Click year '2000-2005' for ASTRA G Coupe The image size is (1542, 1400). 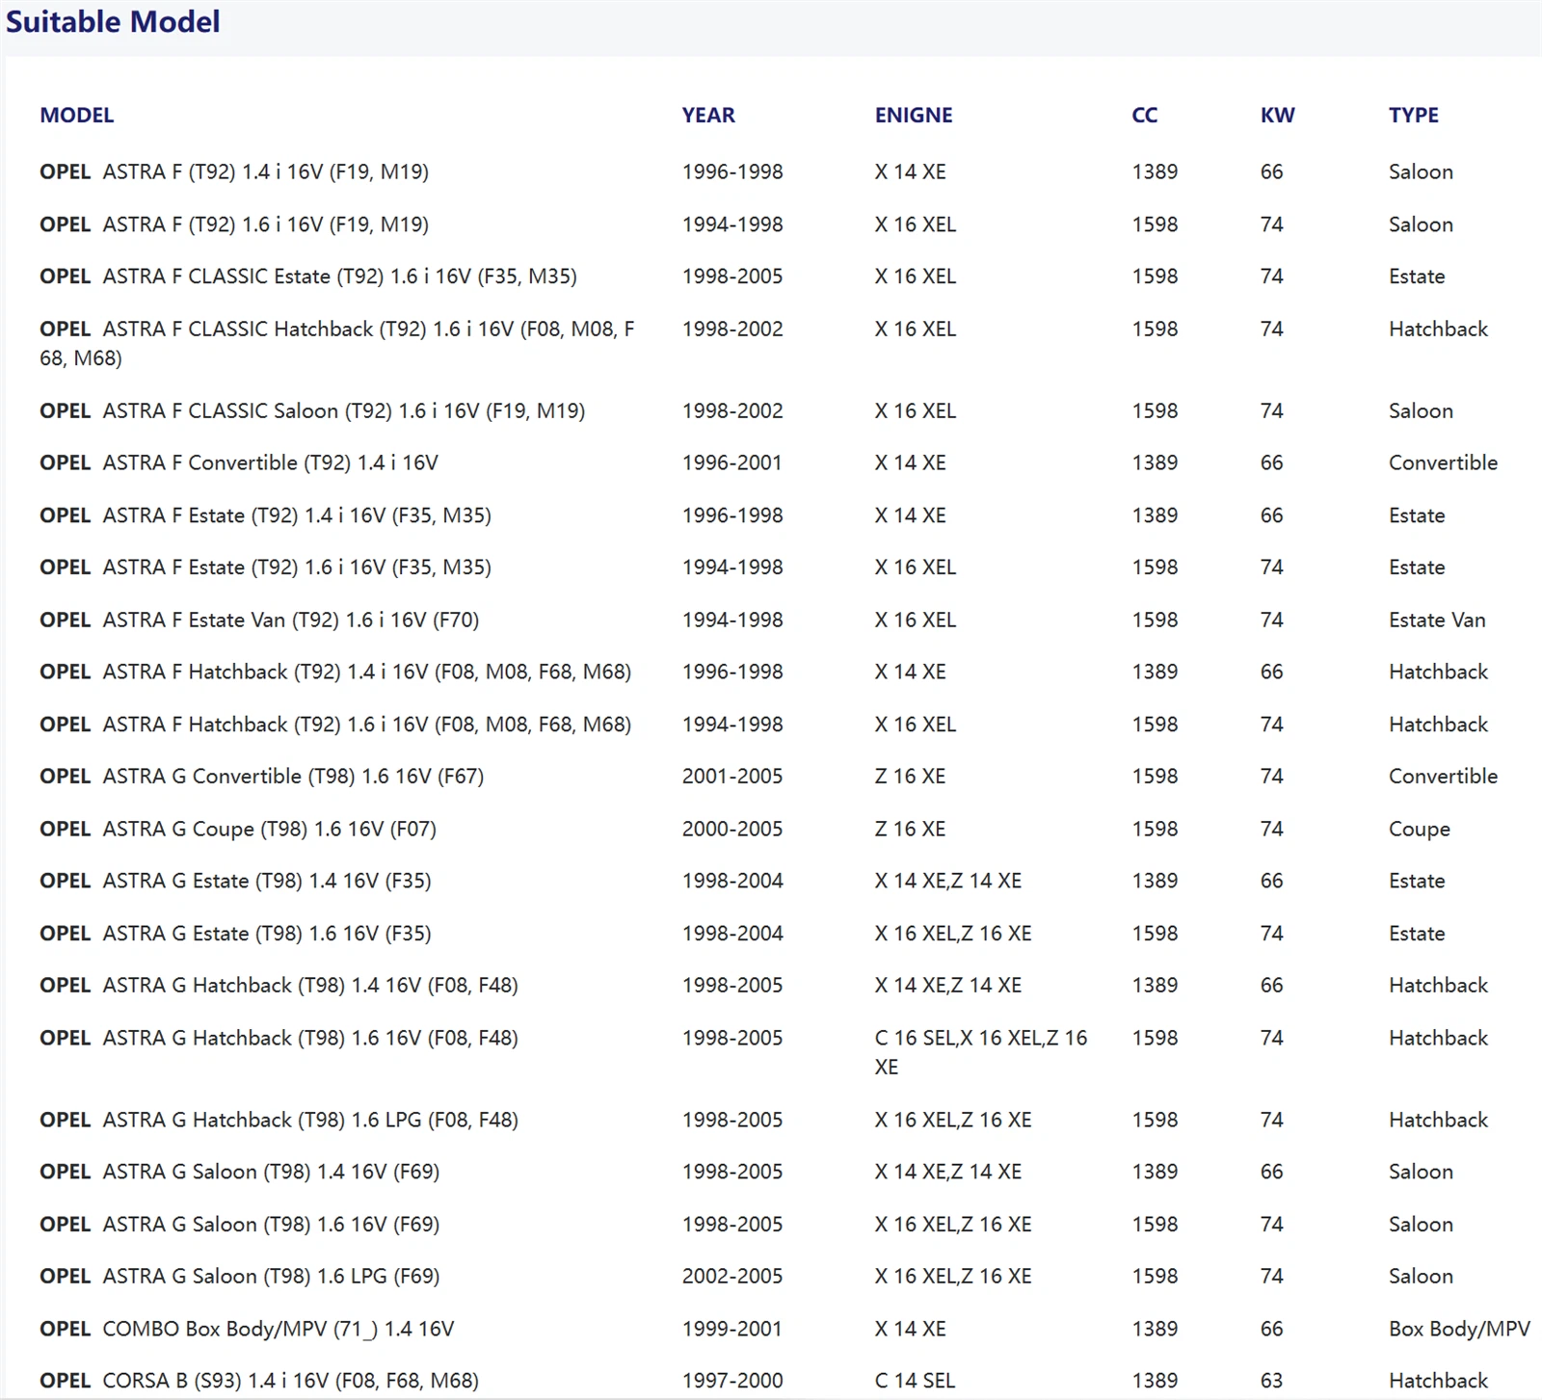[x=732, y=829]
